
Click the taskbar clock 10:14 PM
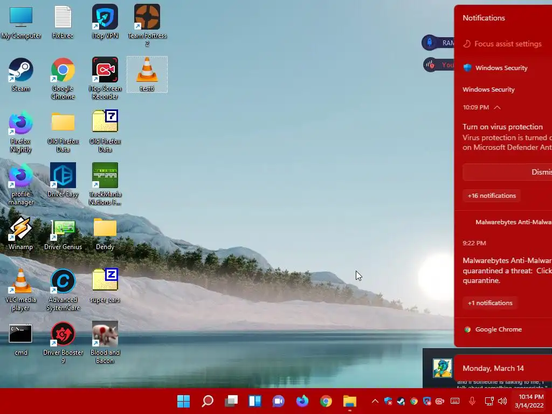click(530, 401)
